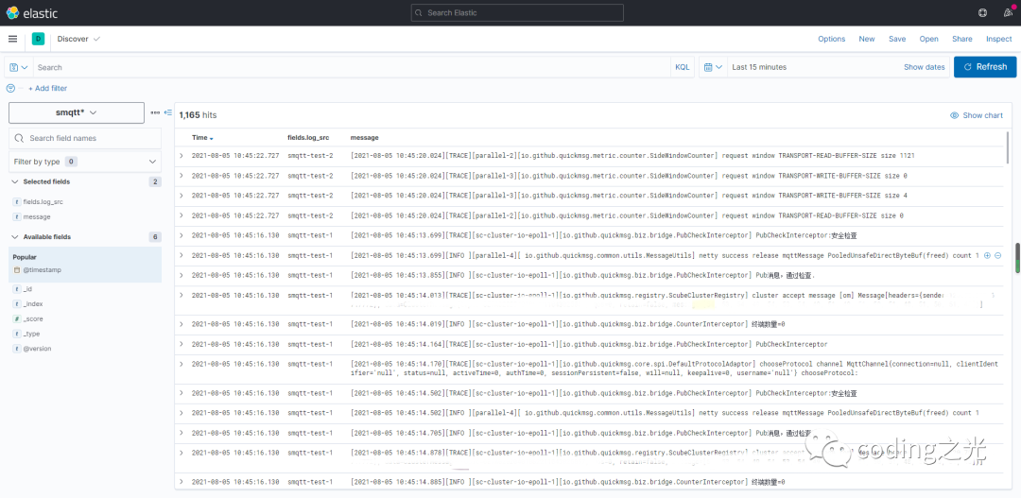Click Add filter link
Image resolution: width=1021 pixels, height=498 pixels.
[x=47, y=88]
